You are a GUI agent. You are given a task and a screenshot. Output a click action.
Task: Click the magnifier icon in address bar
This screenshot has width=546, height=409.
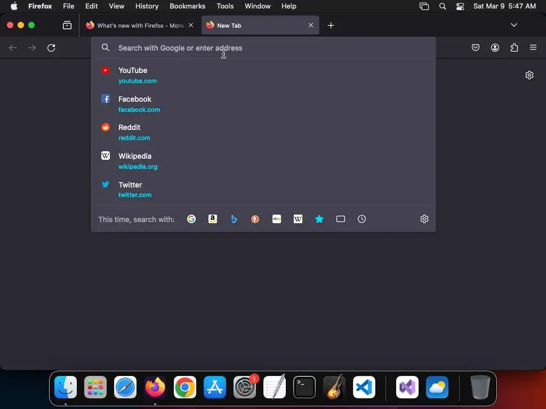pyautogui.click(x=106, y=47)
